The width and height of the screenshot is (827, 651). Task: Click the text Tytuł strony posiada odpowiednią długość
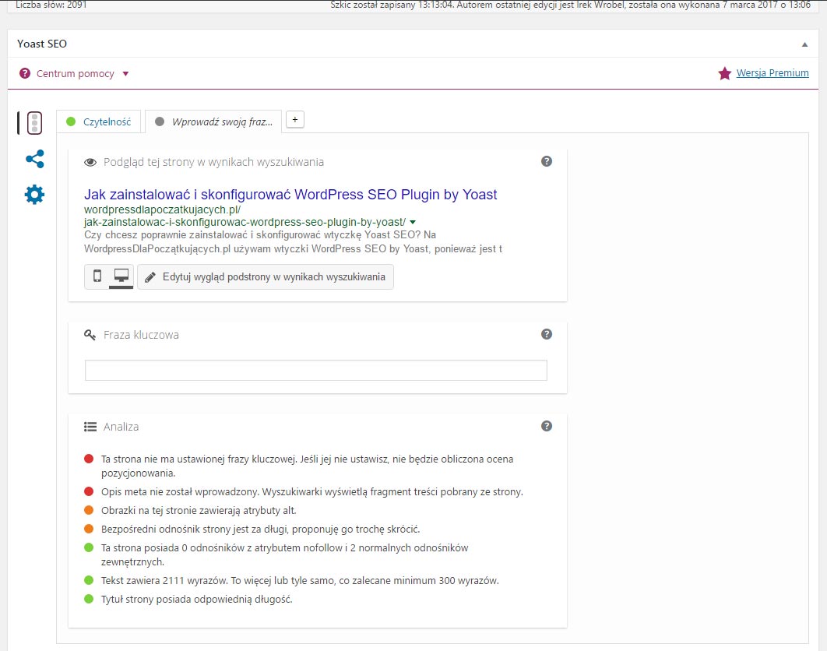tap(197, 600)
